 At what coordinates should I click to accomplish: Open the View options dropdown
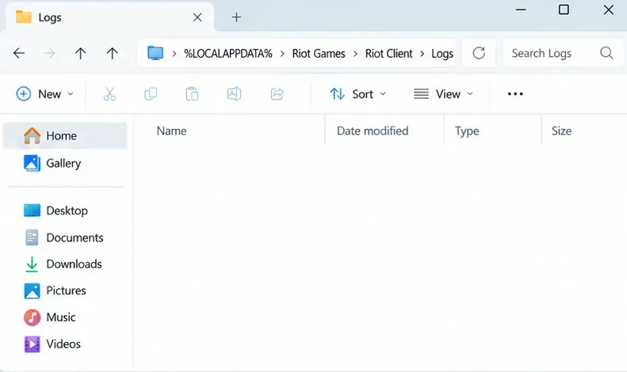443,94
